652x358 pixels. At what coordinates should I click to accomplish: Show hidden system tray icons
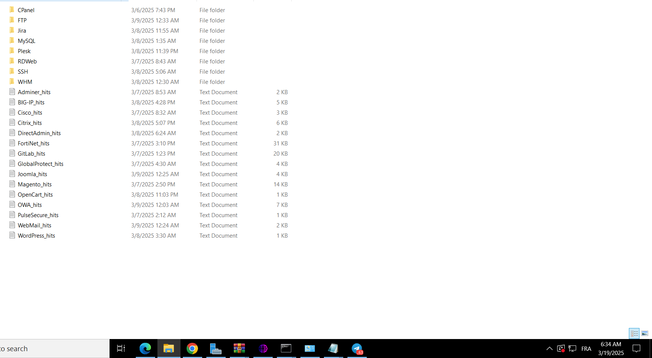point(549,349)
